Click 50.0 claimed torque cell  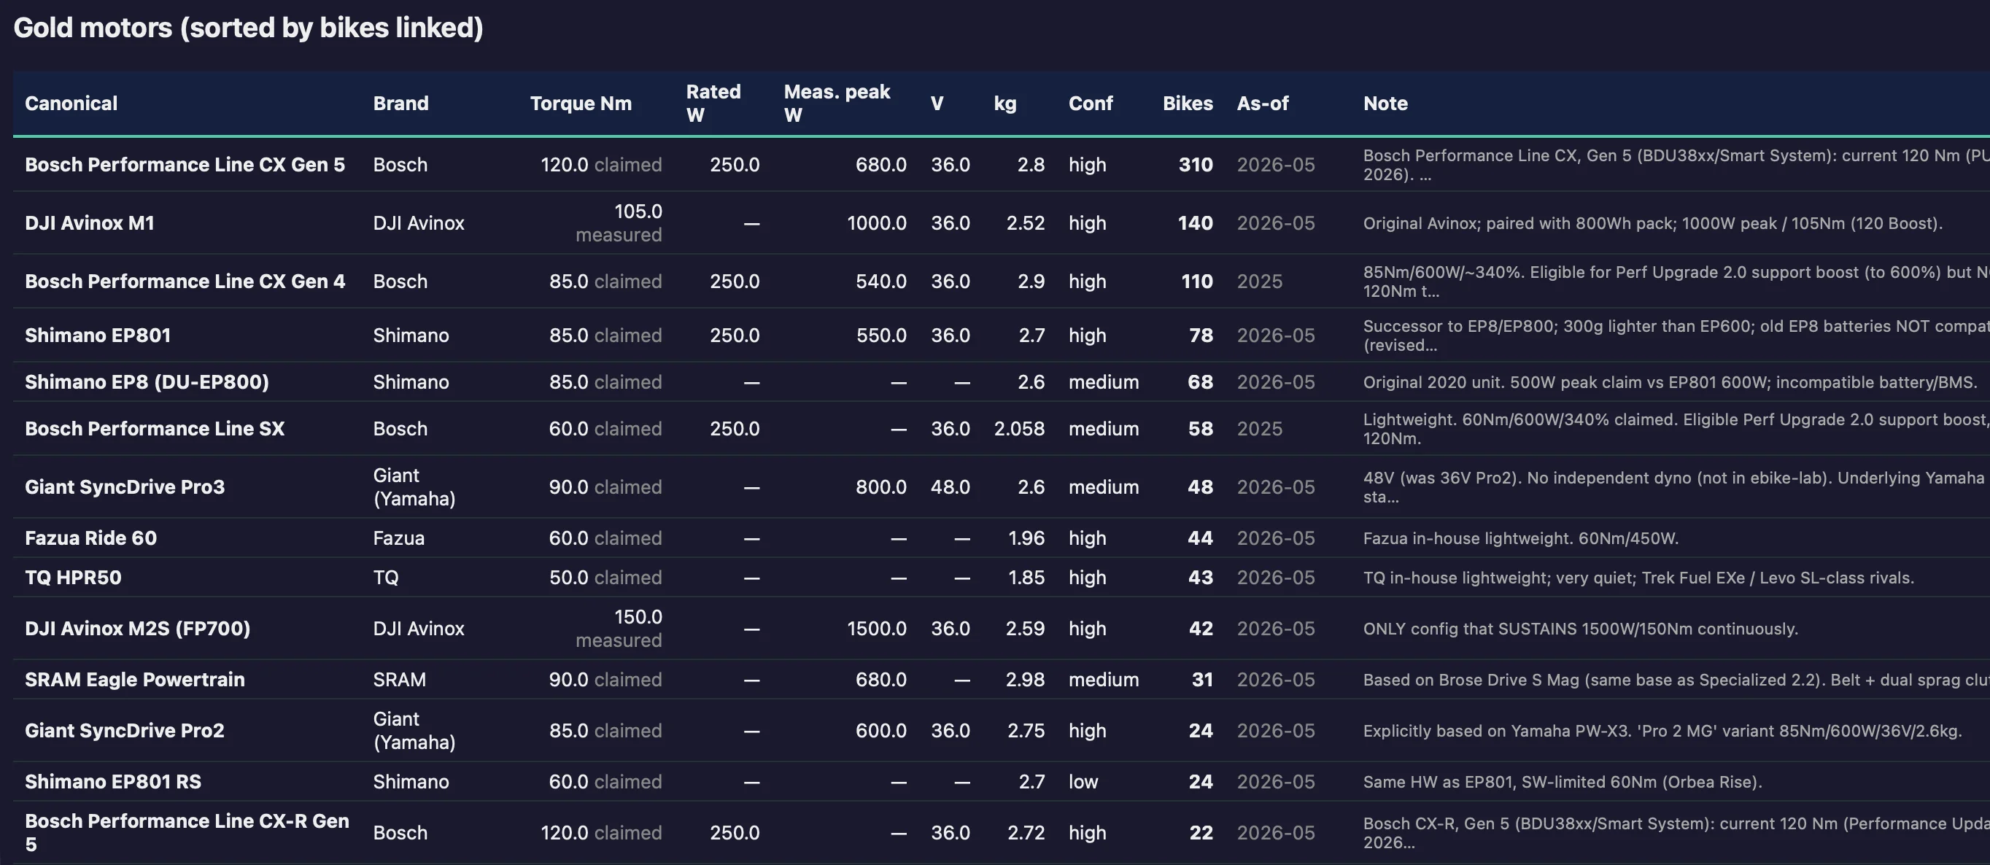(x=605, y=578)
